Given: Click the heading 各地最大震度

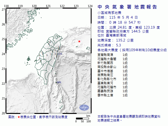Looking at the screenshot, I should point(108,50).
